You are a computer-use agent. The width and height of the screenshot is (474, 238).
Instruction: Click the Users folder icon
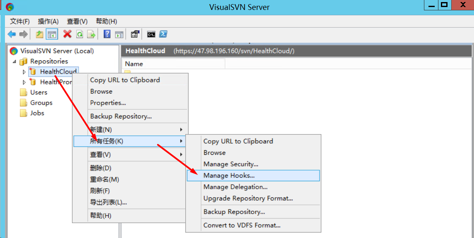(23, 92)
